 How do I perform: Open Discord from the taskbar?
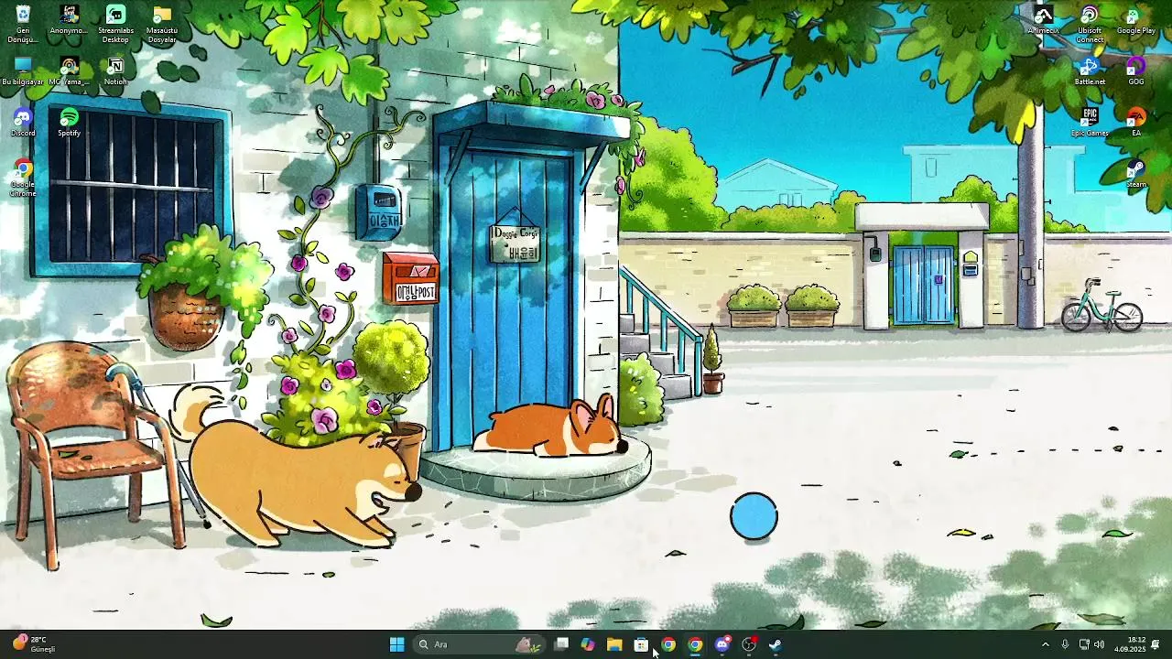click(722, 644)
